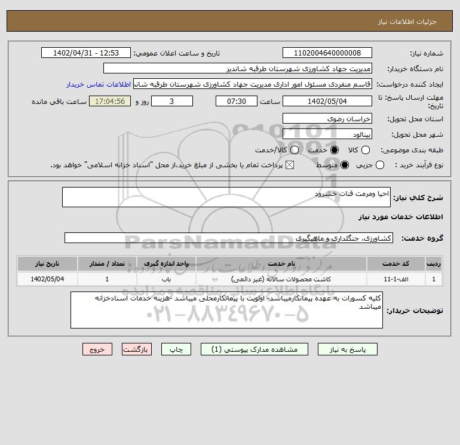
Task: Click the گروه خدمت field
Action: click(x=229, y=238)
